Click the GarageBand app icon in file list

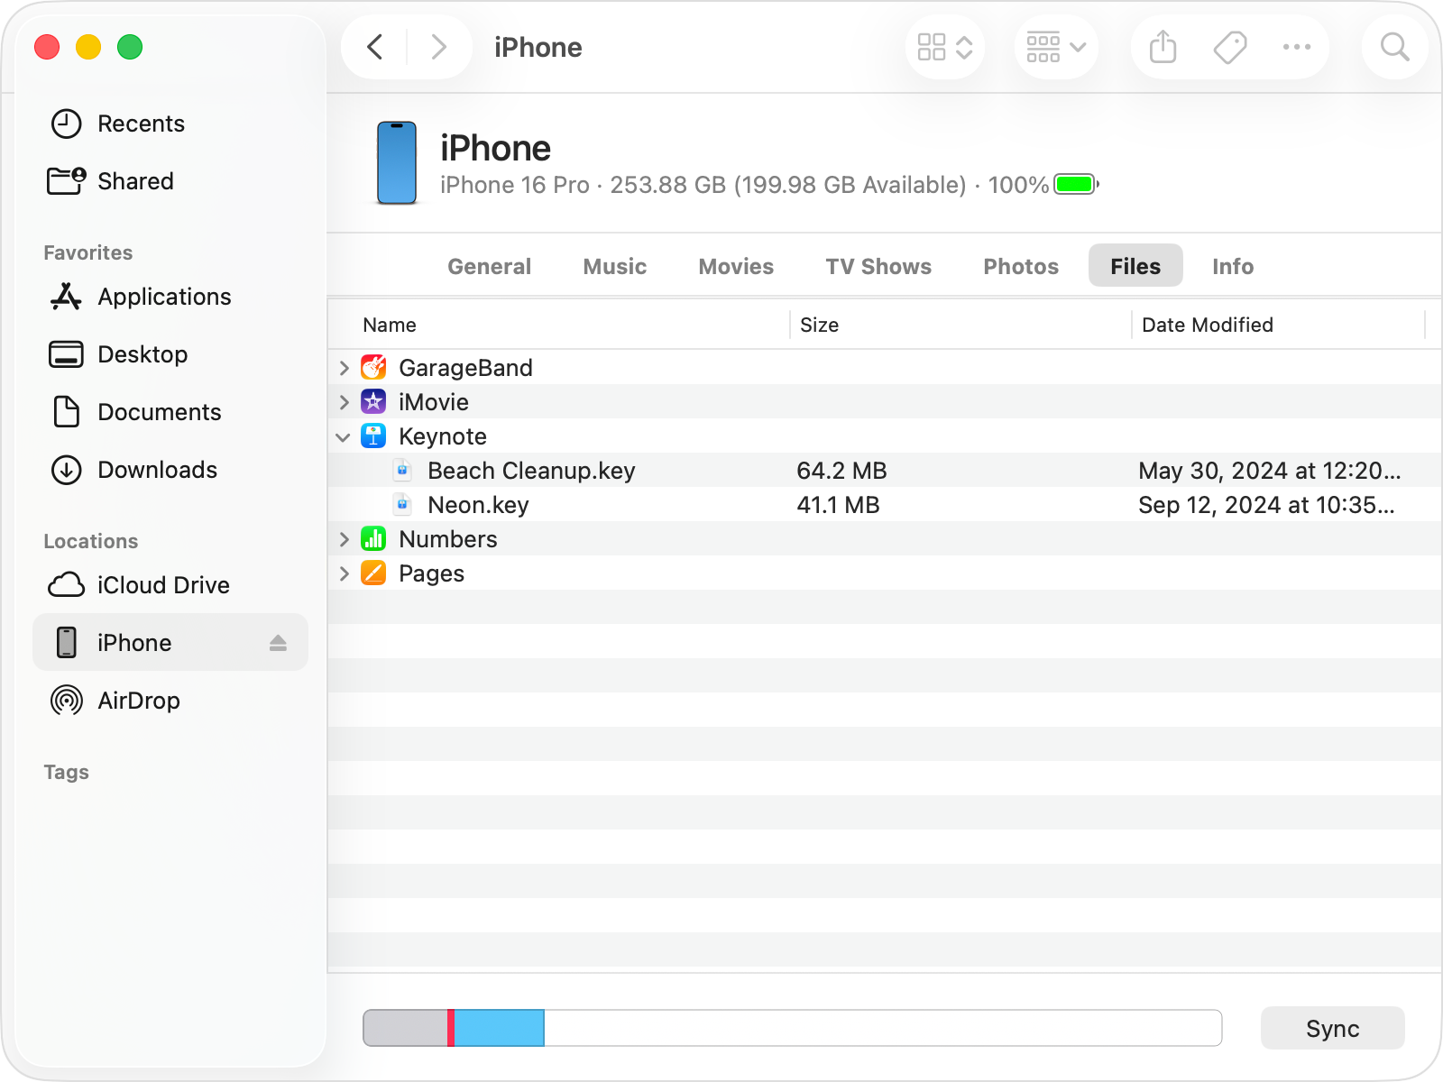click(372, 367)
